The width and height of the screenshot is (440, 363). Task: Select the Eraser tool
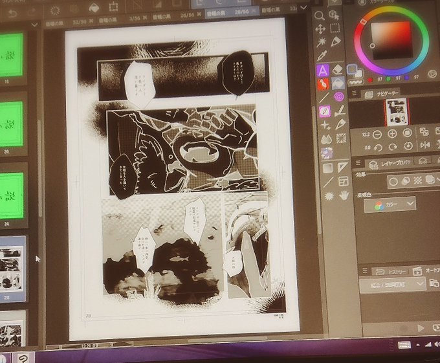[337, 69]
